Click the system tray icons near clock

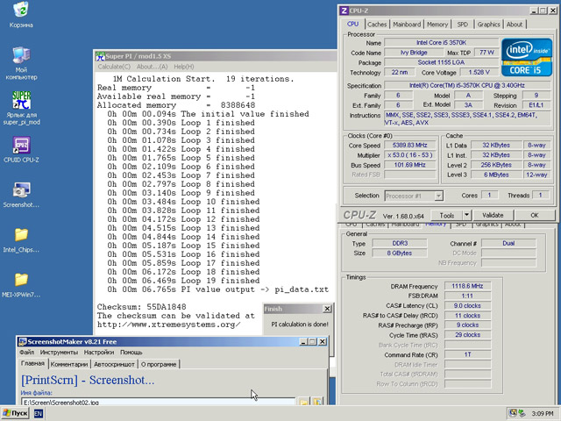pos(518,413)
